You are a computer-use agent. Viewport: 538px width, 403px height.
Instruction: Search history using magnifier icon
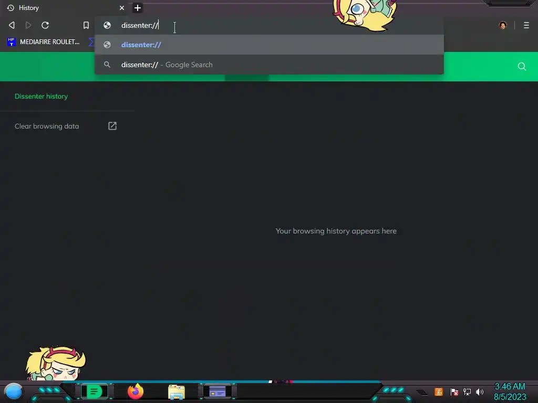point(522,67)
